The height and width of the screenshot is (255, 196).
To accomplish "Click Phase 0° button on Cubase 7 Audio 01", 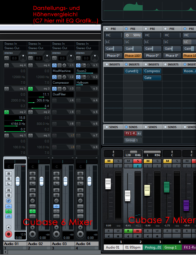I will (113, 56).
